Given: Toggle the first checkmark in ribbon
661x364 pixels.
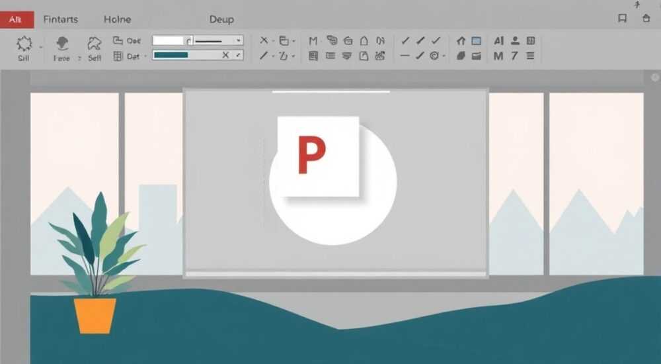Looking at the screenshot, I should click(x=405, y=40).
